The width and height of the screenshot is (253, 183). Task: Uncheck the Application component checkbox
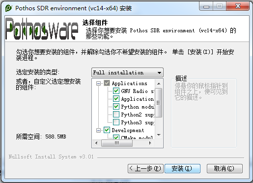pyautogui.click(x=116, y=99)
